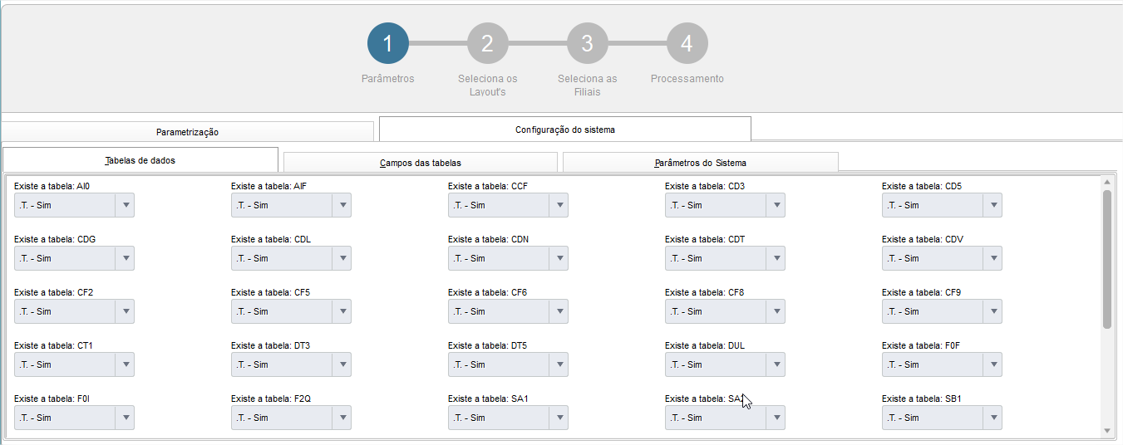Viewport: 1123px width, 445px height.
Task: Show the Parâmetros do Sistema sub-tab
Action: point(700,163)
